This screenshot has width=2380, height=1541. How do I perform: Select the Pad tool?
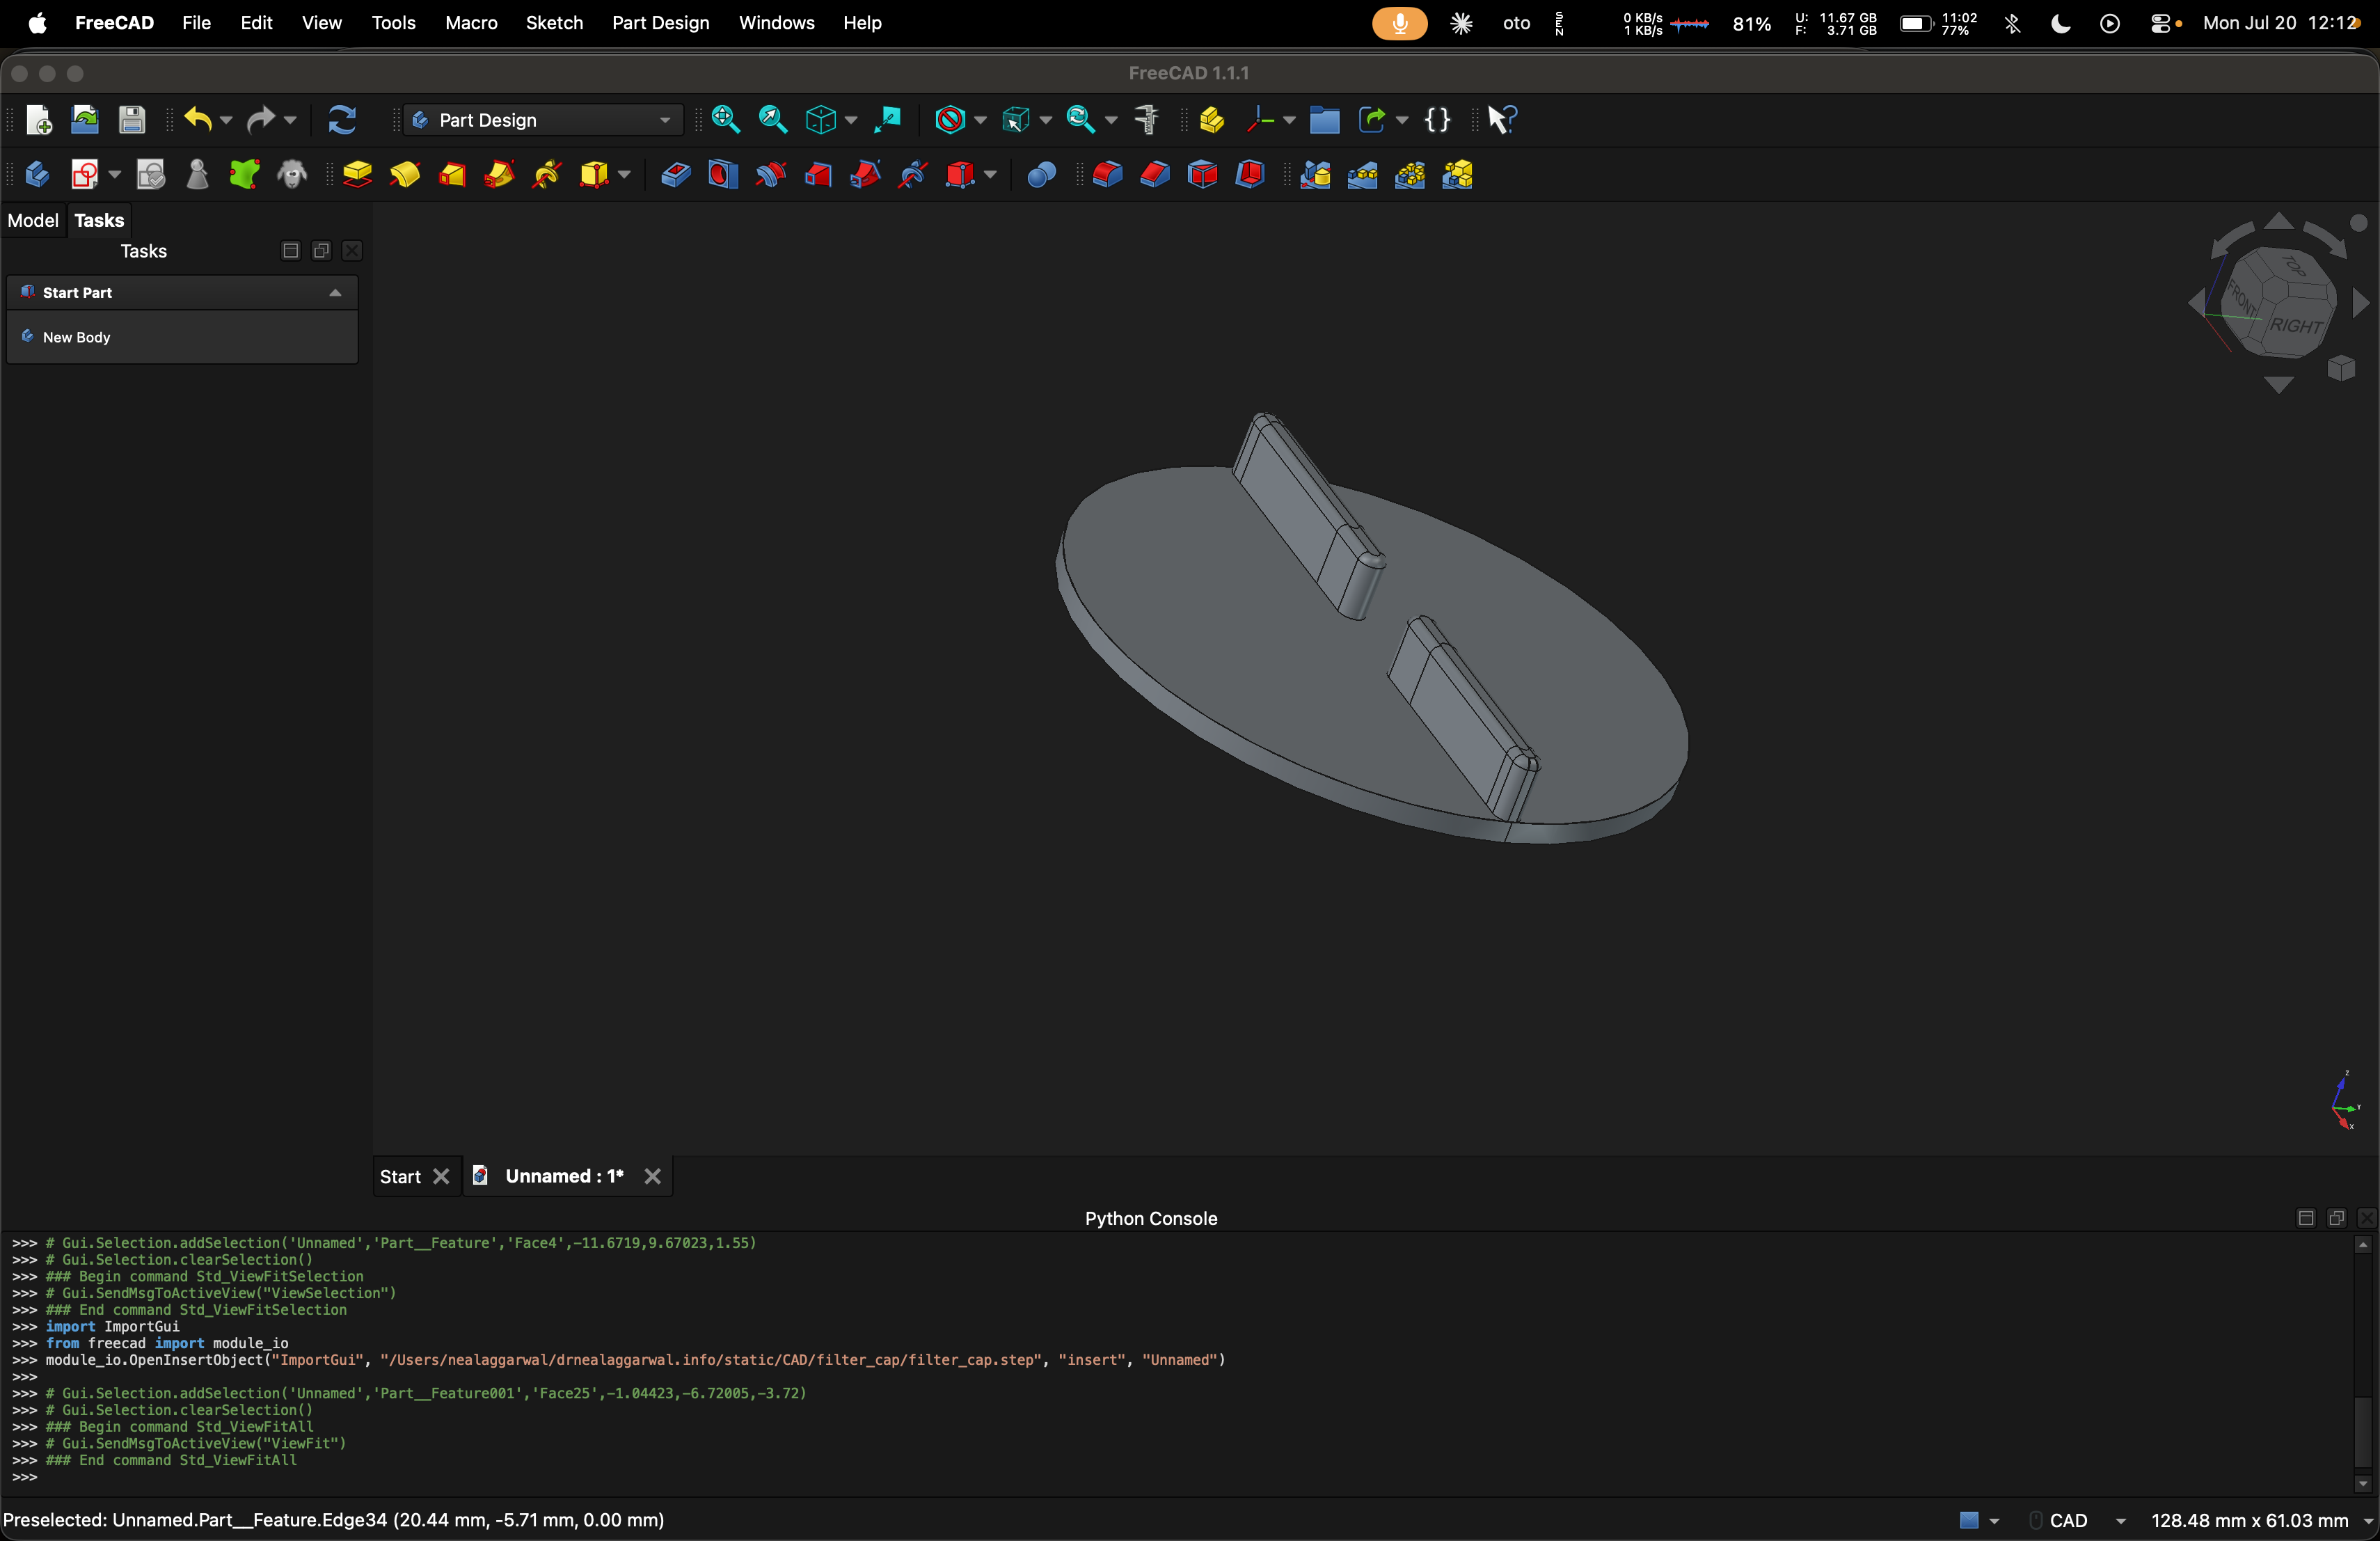[x=357, y=175]
